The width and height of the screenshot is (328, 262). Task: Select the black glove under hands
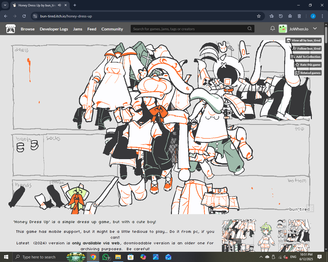[x=16, y=196]
